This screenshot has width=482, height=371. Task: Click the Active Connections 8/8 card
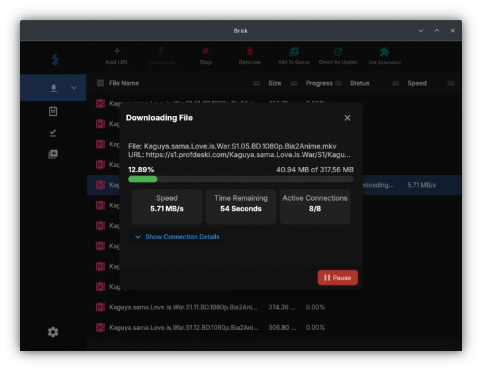[x=314, y=207]
